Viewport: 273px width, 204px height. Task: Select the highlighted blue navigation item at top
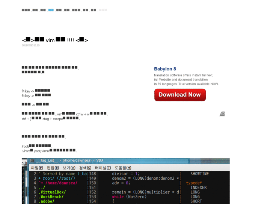pyautogui.click(x=51, y=10)
